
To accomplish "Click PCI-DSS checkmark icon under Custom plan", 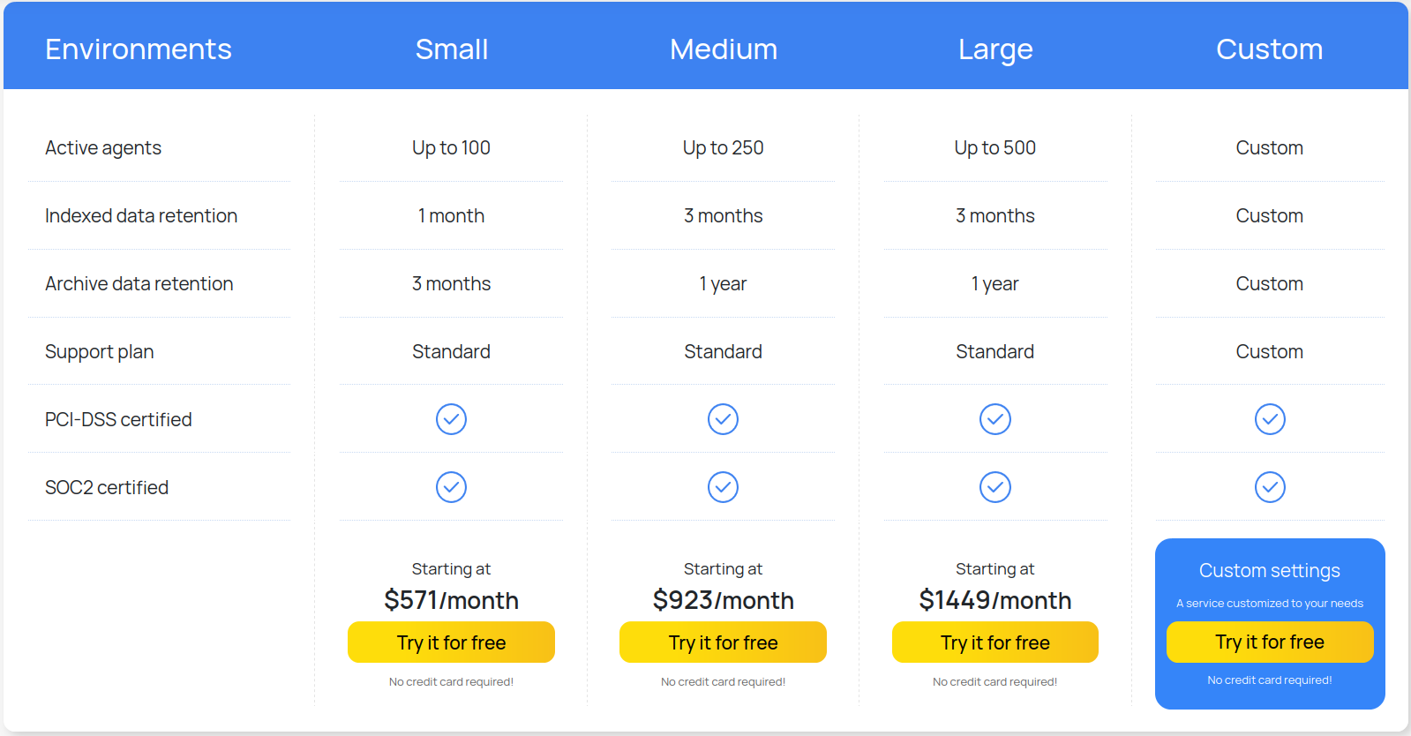I will (x=1270, y=419).
